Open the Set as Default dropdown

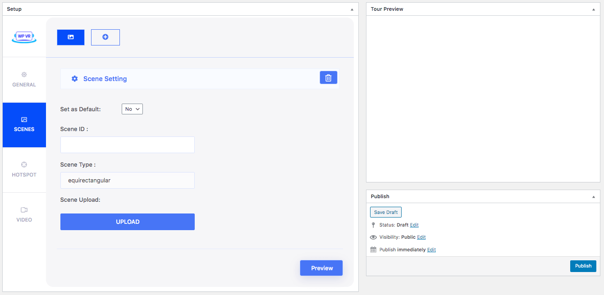[x=132, y=109]
